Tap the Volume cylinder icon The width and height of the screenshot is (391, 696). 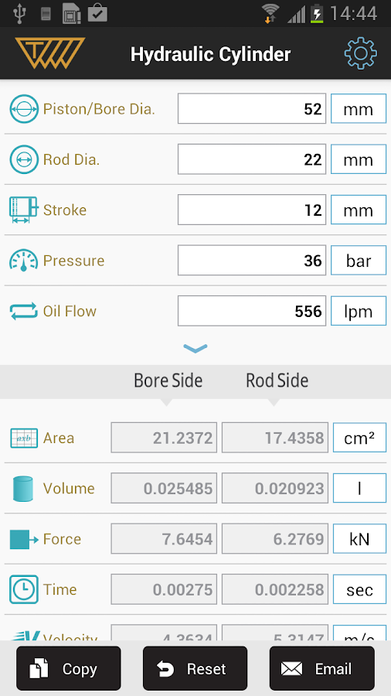point(23,489)
